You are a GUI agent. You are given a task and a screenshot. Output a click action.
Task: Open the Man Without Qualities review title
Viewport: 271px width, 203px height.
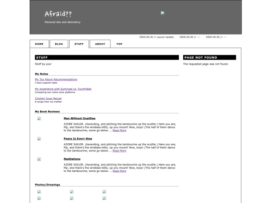[79, 118]
